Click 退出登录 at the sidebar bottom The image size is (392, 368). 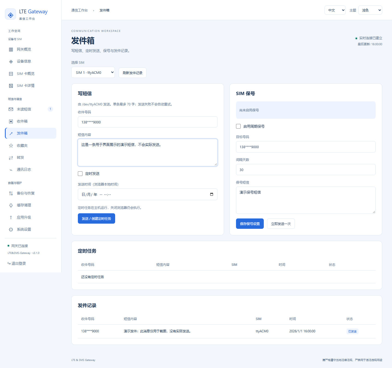[x=17, y=263]
